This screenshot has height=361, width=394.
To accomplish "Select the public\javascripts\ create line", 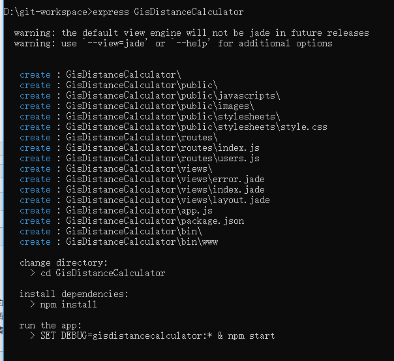I will tap(150, 95).
